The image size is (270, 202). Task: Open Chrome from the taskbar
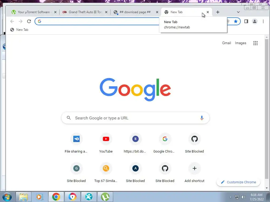point(56,197)
